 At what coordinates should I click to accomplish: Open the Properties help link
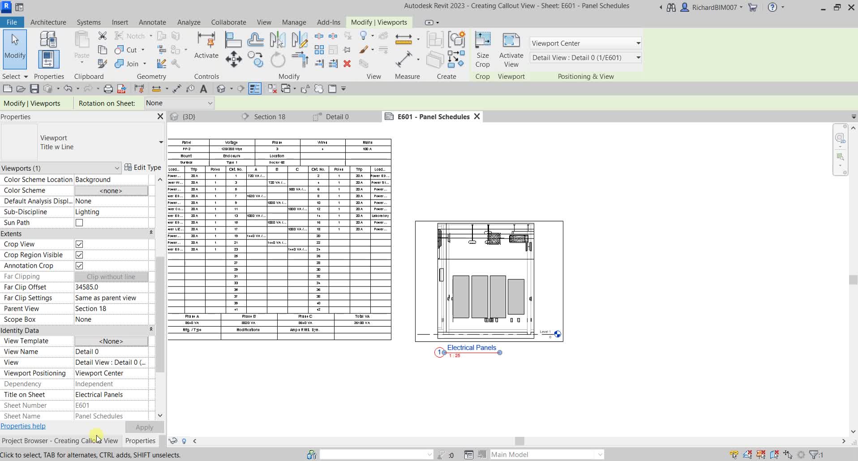coord(23,426)
